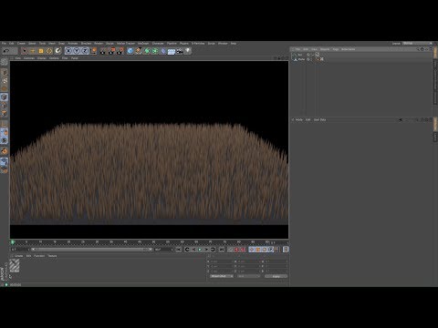Click the Render View icon
This screenshot has width=438, height=328.
(103, 51)
